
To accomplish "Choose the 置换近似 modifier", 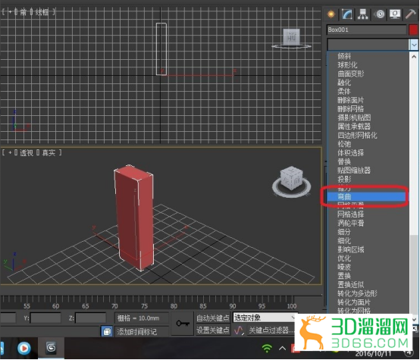I will 350,285.
